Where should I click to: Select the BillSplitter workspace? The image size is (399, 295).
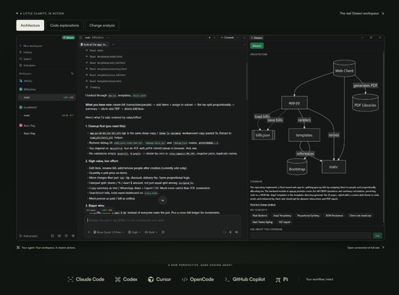(x=27, y=90)
